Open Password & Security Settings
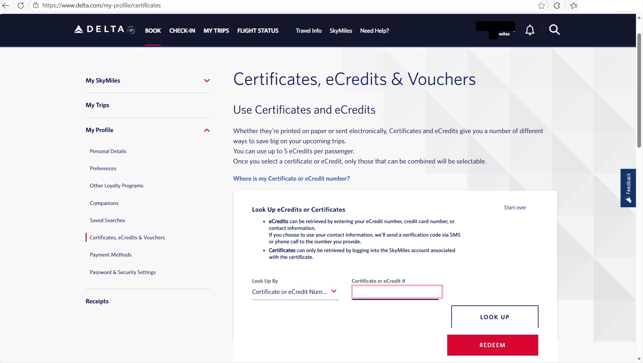The image size is (643, 363). point(123,272)
